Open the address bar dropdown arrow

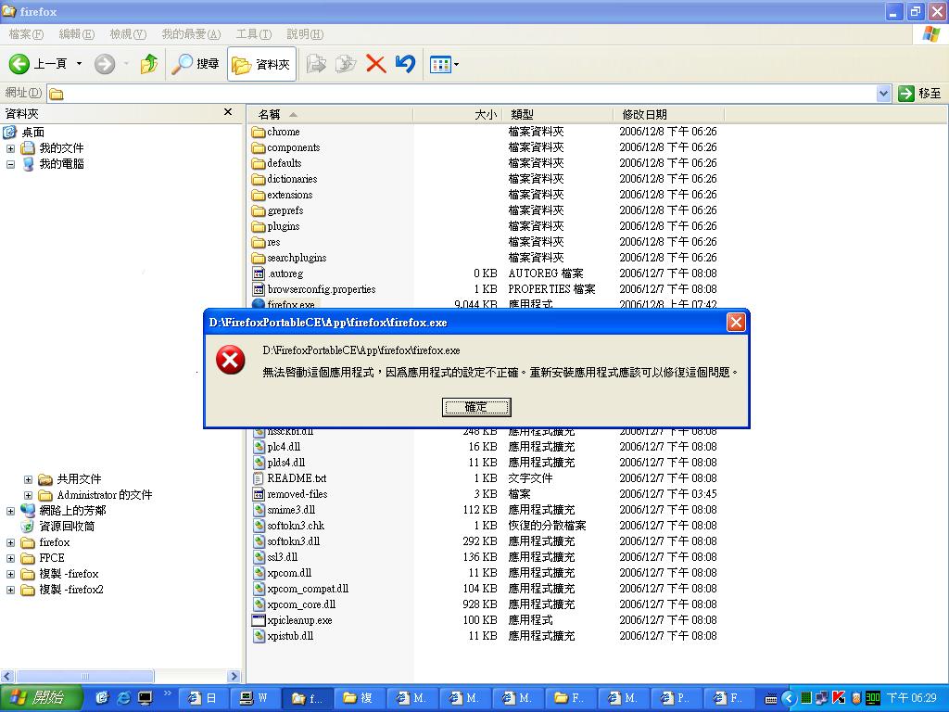(x=883, y=93)
